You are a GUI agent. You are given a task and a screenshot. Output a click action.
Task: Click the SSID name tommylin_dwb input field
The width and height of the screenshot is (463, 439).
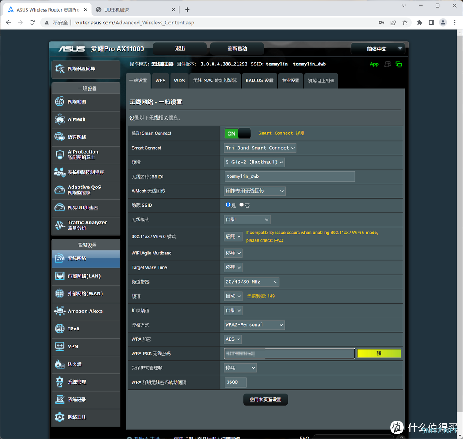[289, 176]
